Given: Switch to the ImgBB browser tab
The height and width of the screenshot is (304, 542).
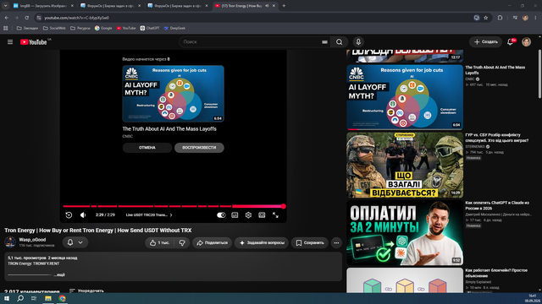Looking at the screenshot, I should pos(43,6).
